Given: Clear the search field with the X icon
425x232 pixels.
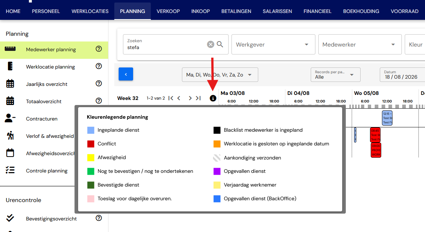Looking at the screenshot, I should (x=211, y=44).
